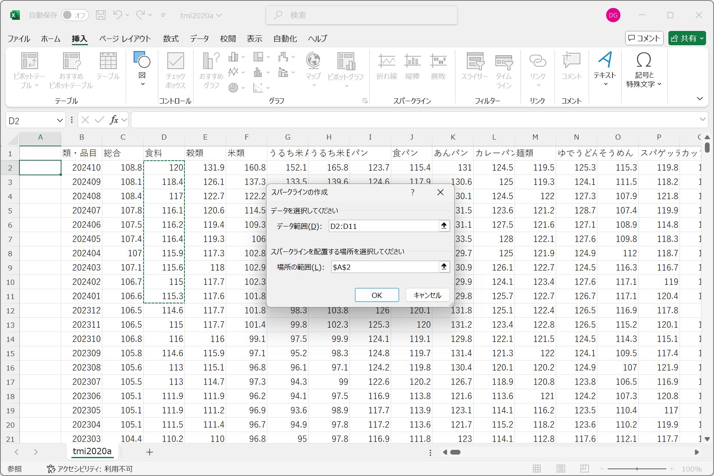The image size is (714, 476).
Task: Insert a column sparkline (縦棒)
Action: (x=412, y=67)
